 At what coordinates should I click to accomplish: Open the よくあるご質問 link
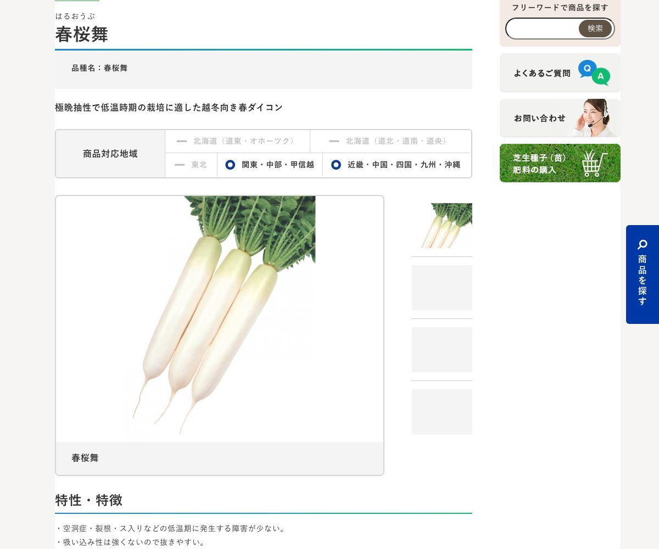coord(541,73)
